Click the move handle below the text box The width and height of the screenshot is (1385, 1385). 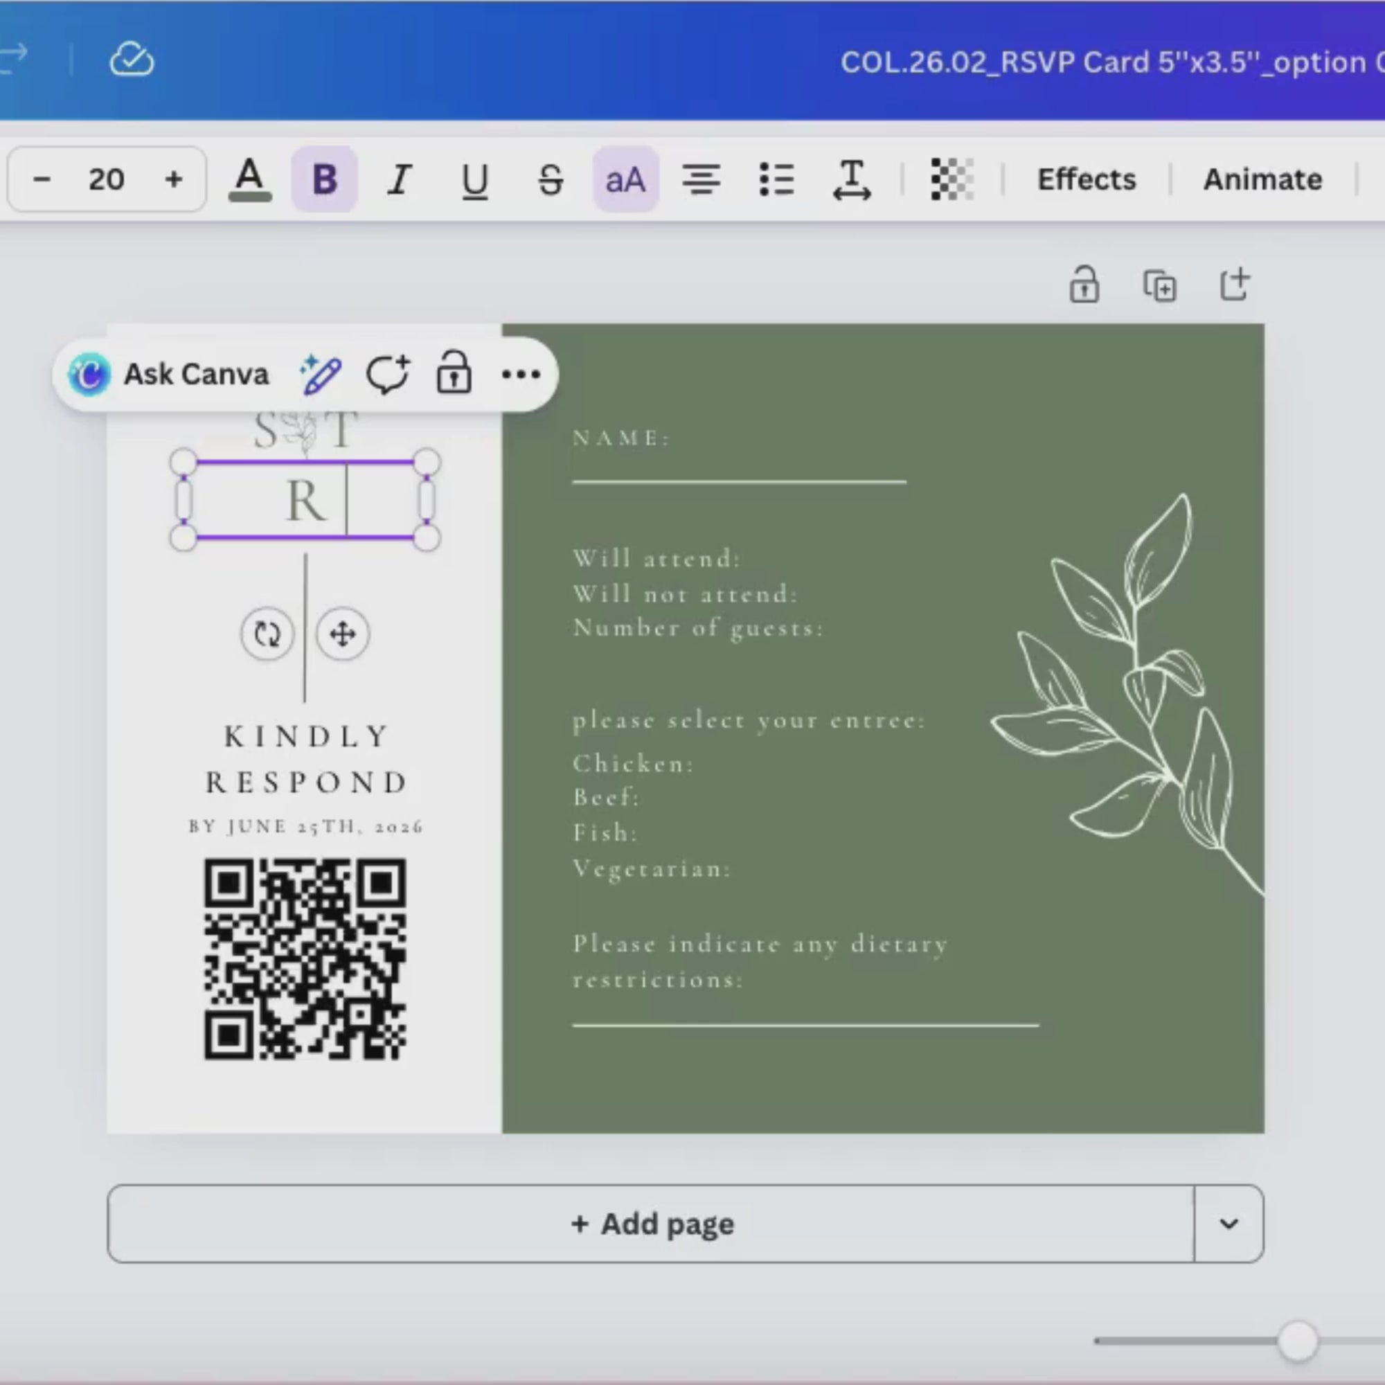coord(343,634)
